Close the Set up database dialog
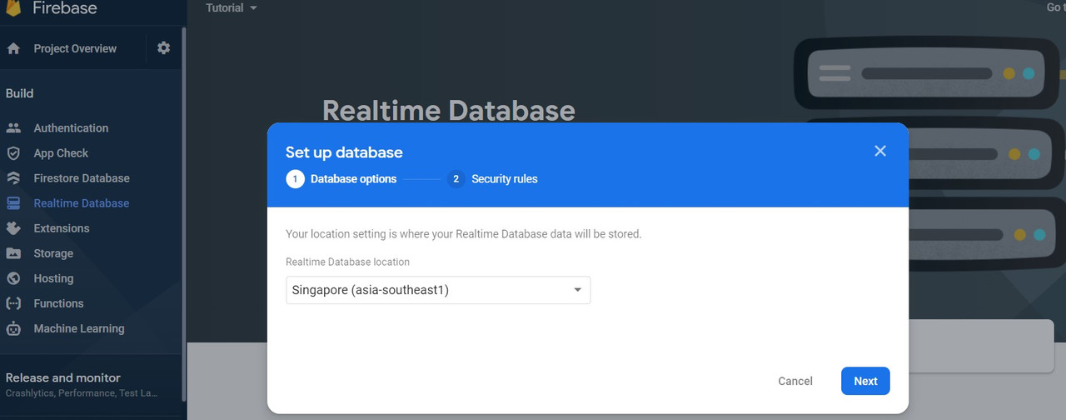The image size is (1066, 420). pos(880,151)
